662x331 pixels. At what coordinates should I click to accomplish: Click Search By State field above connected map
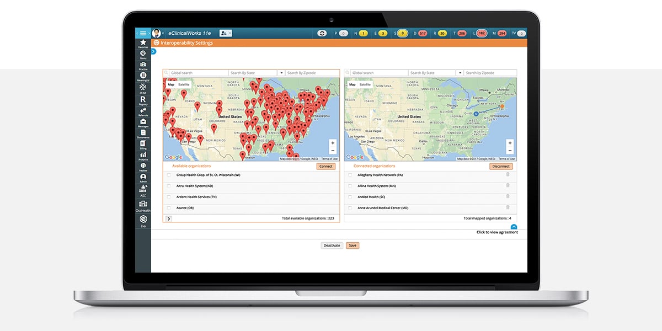click(x=433, y=73)
